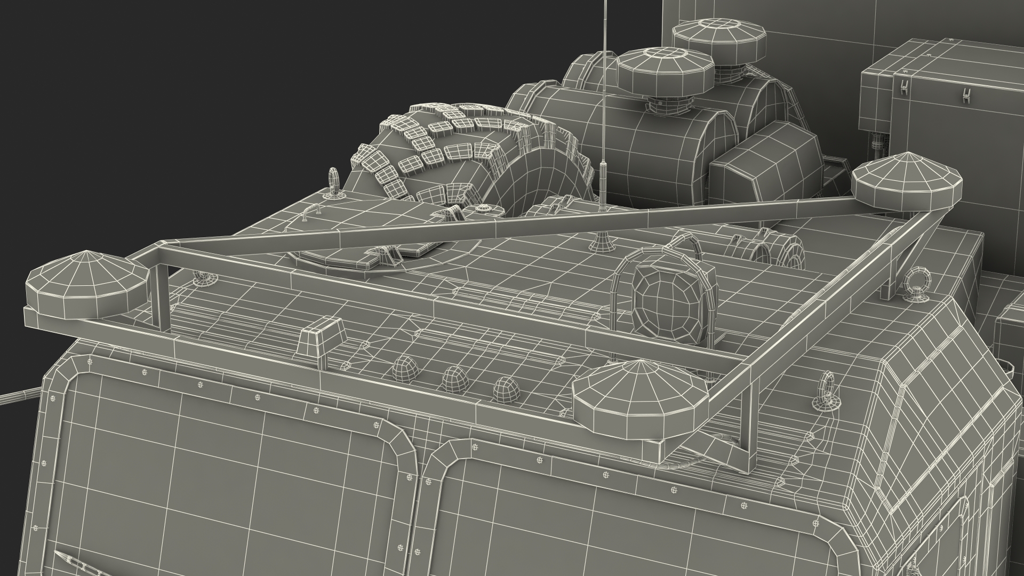The image size is (1024, 576).
Task: Select the front-right dome light on the roof rack
Action: (640, 399)
